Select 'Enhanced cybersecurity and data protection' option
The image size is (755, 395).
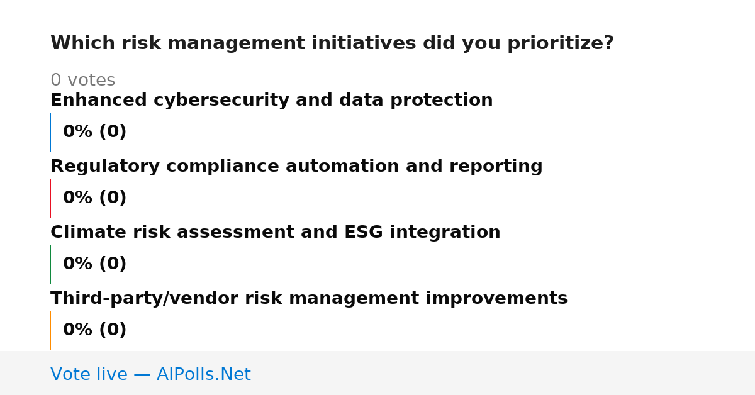point(271,101)
